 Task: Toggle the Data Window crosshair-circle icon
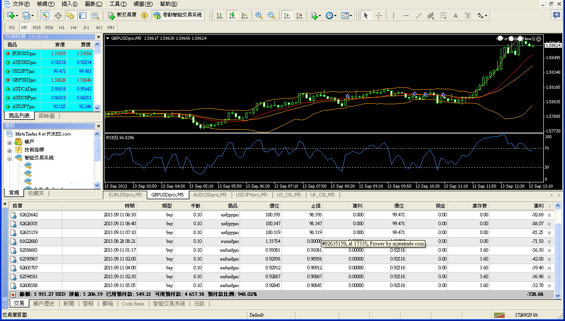tap(58, 15)
